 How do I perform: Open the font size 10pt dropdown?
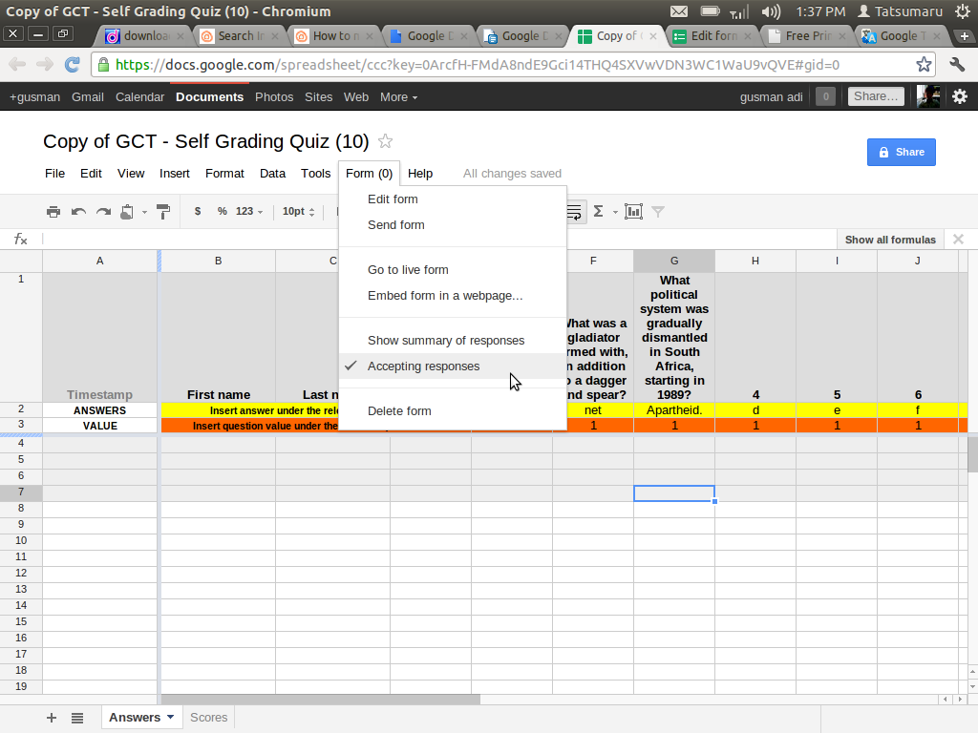coord(298,212)
